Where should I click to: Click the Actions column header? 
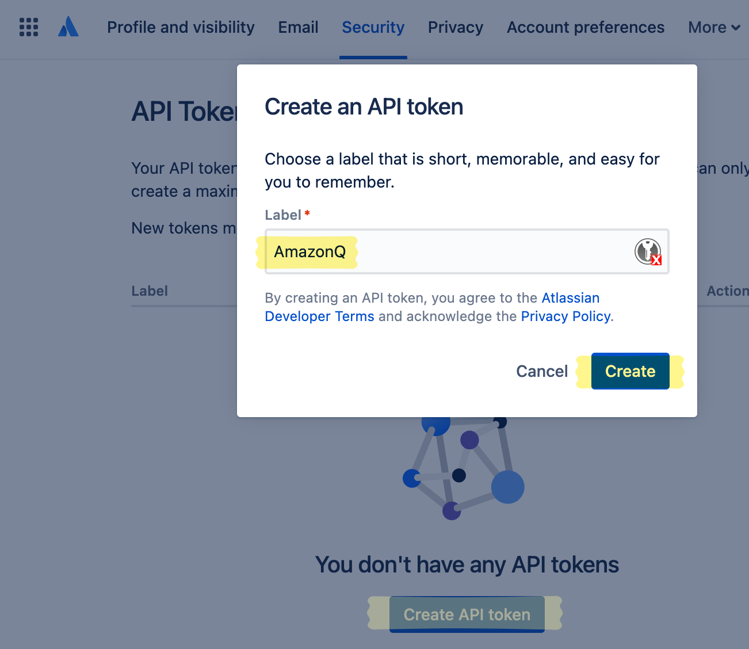(728, 291)
